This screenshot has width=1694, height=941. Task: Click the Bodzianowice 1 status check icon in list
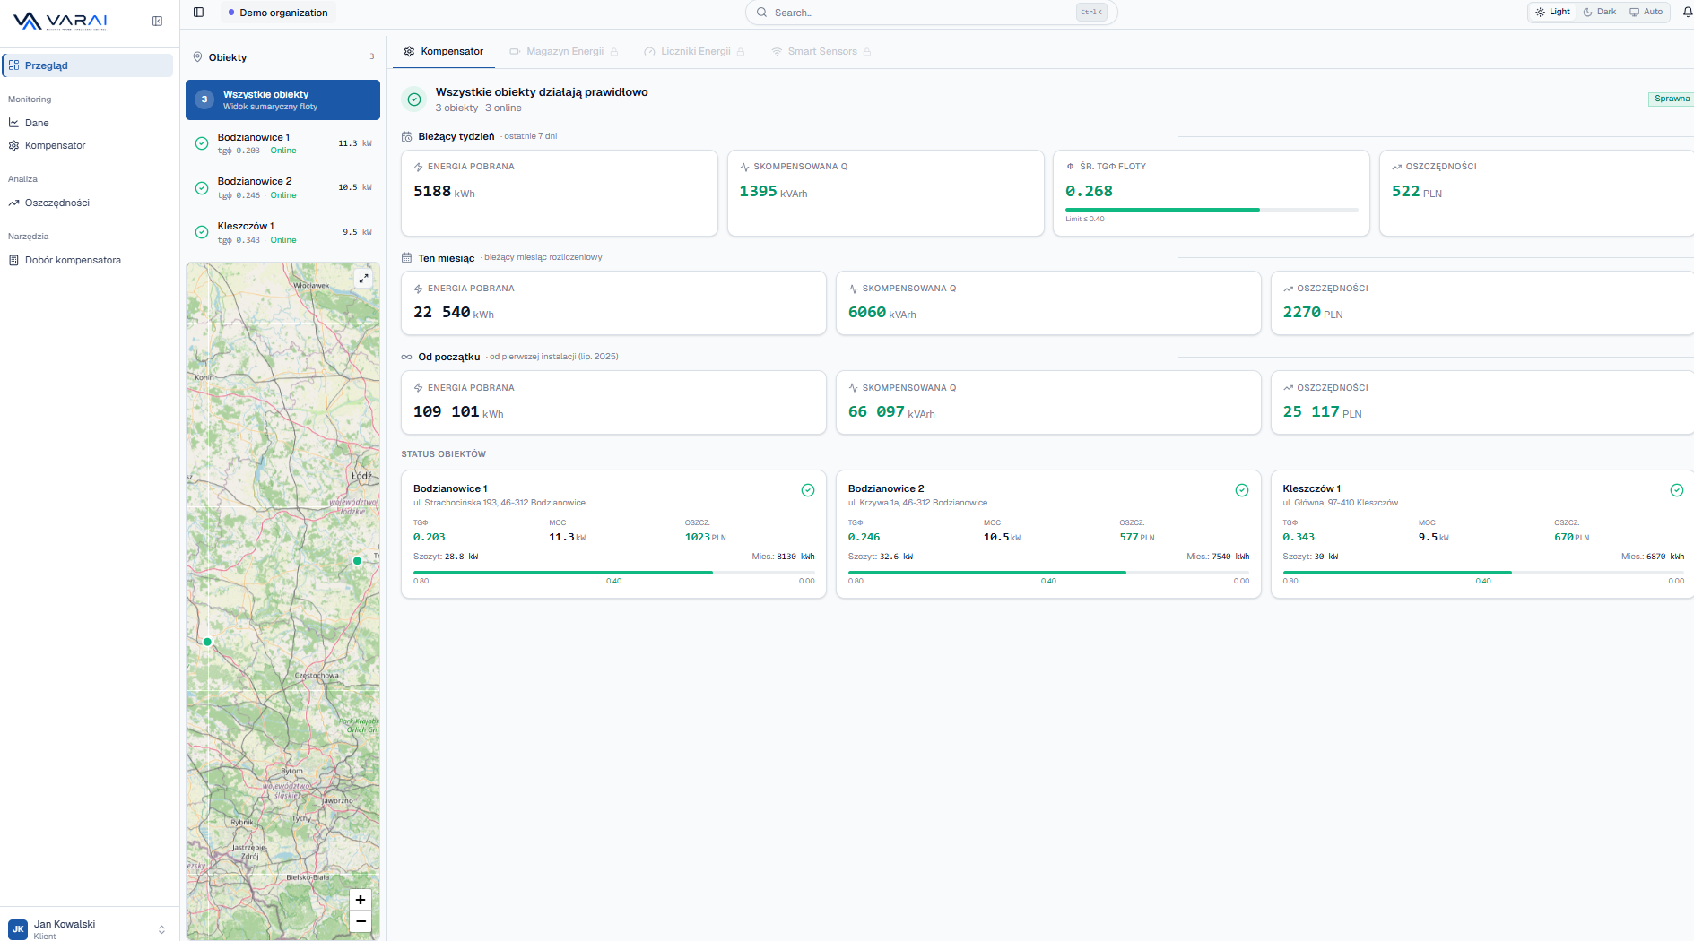point(202,143)
